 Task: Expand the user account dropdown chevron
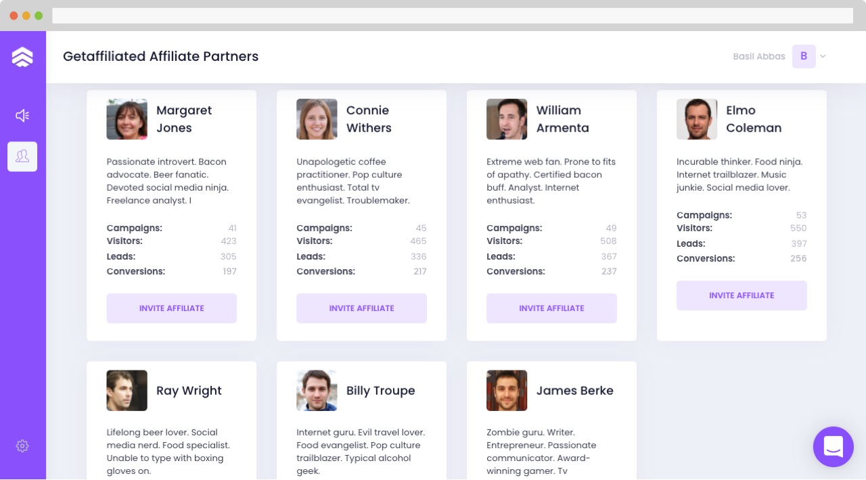[823, 57]
